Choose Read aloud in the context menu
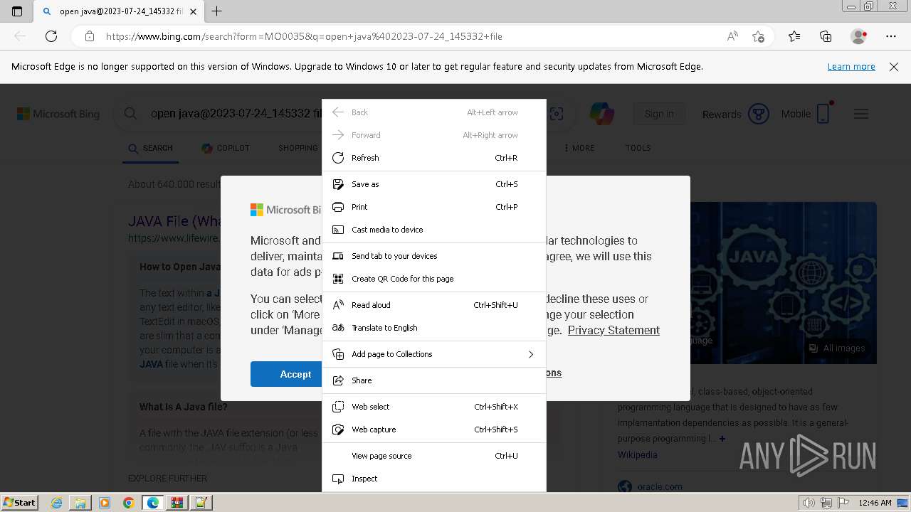911x512 pixels. pos(434,305)
